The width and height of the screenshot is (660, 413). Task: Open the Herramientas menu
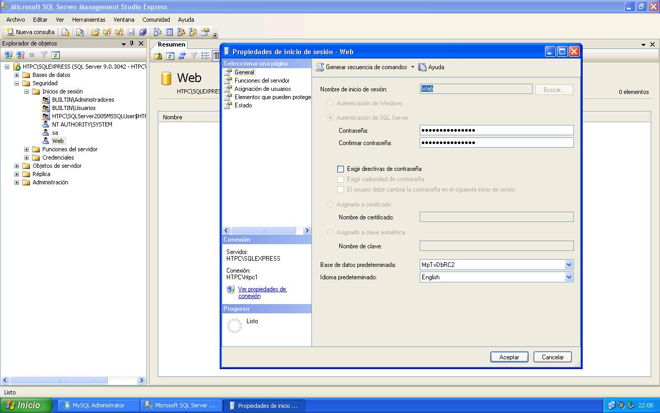pyautogui.click(x=88, y=20)
